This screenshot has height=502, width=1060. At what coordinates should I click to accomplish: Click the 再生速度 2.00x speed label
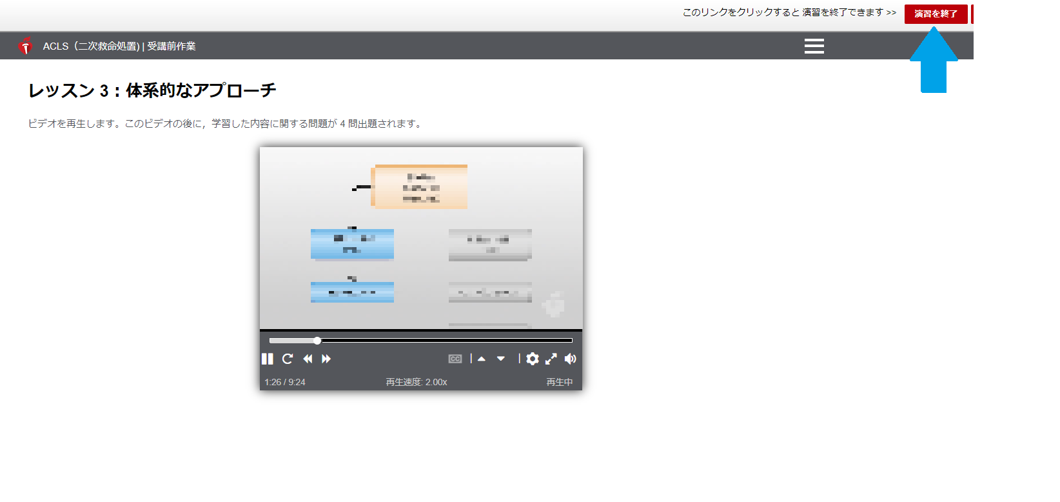417,382
